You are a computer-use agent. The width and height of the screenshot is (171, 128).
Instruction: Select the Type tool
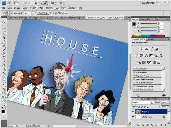click(4, 81)
